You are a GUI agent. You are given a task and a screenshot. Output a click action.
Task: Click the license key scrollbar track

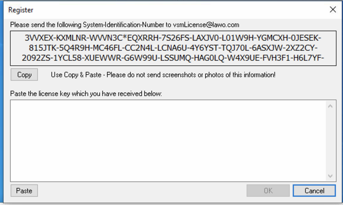[x=330, y=141]
